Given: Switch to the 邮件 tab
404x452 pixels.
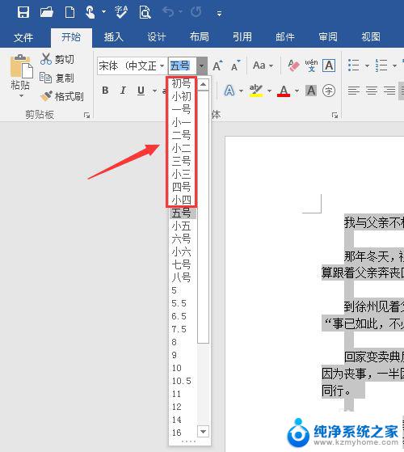Looking at the screenshot, I should [x=285, y=37].
